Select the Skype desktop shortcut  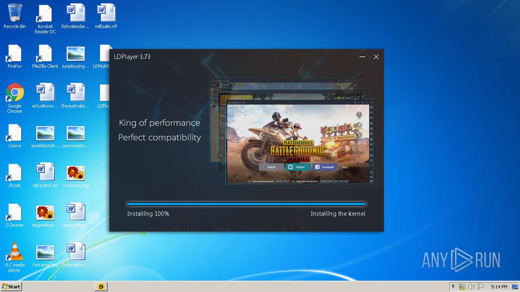(15, 176)
